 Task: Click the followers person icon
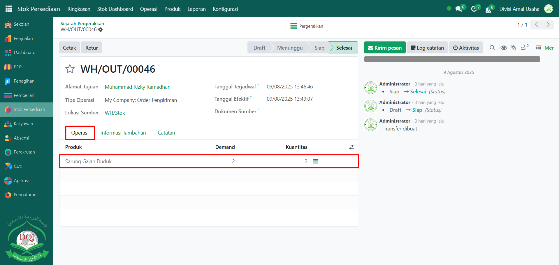coord(523,48)
